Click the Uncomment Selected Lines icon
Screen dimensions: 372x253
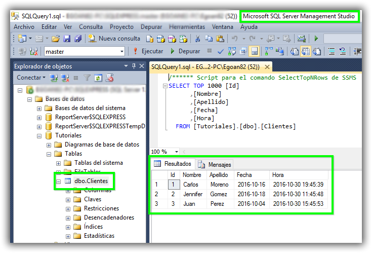point(343,51)
